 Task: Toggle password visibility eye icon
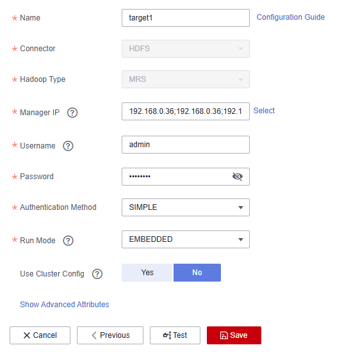[238, 177]
